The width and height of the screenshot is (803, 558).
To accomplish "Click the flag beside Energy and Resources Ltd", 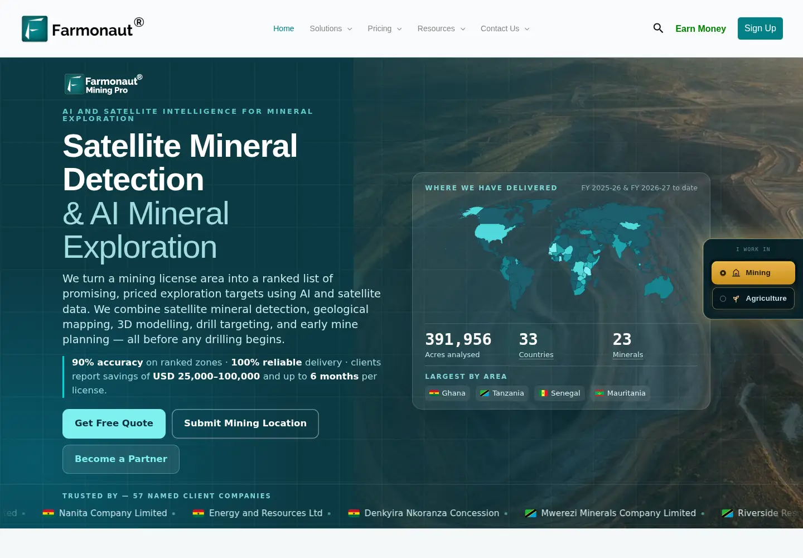I will click(199, 513).
